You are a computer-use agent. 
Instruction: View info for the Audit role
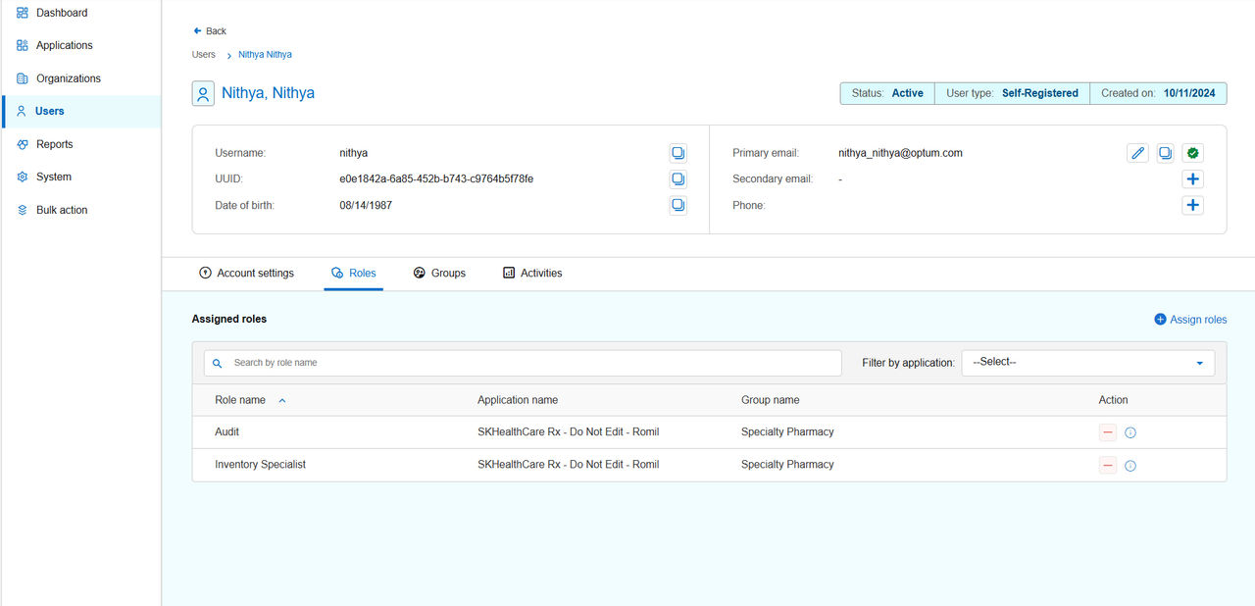[1130, 432]
